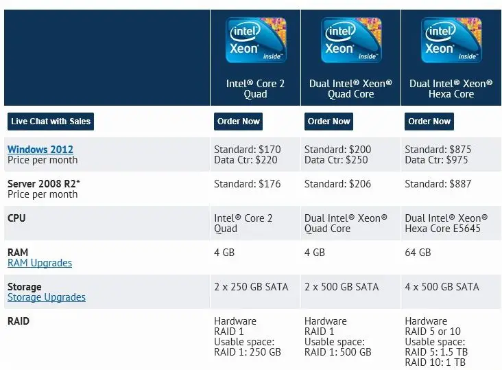
Task: Click the CPU row label
Action: (16, 218)
